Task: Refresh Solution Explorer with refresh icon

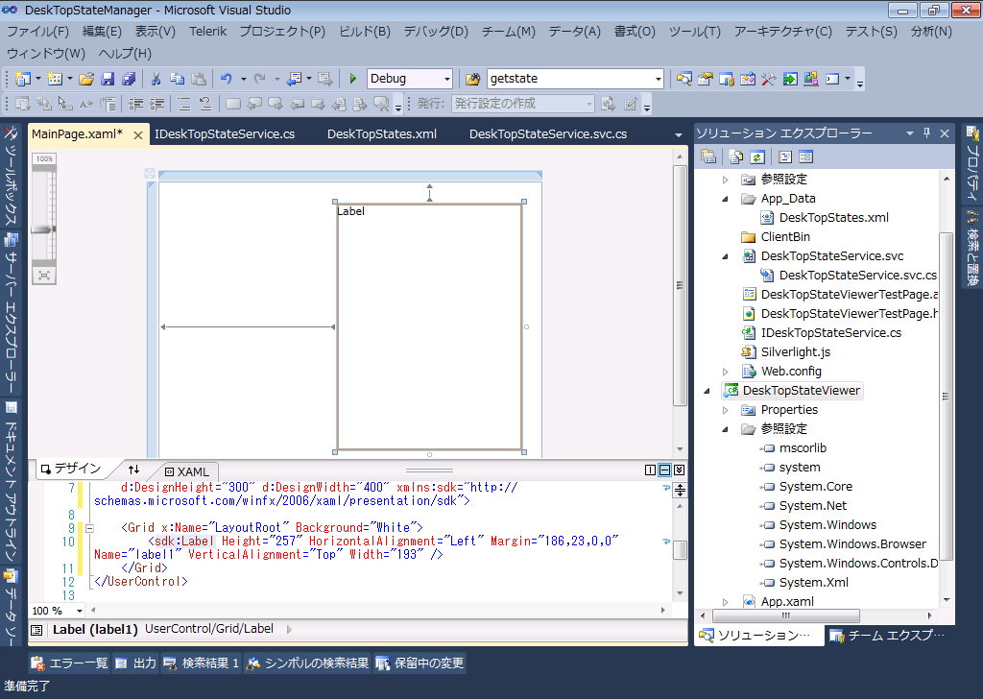Action: (757, 157)
